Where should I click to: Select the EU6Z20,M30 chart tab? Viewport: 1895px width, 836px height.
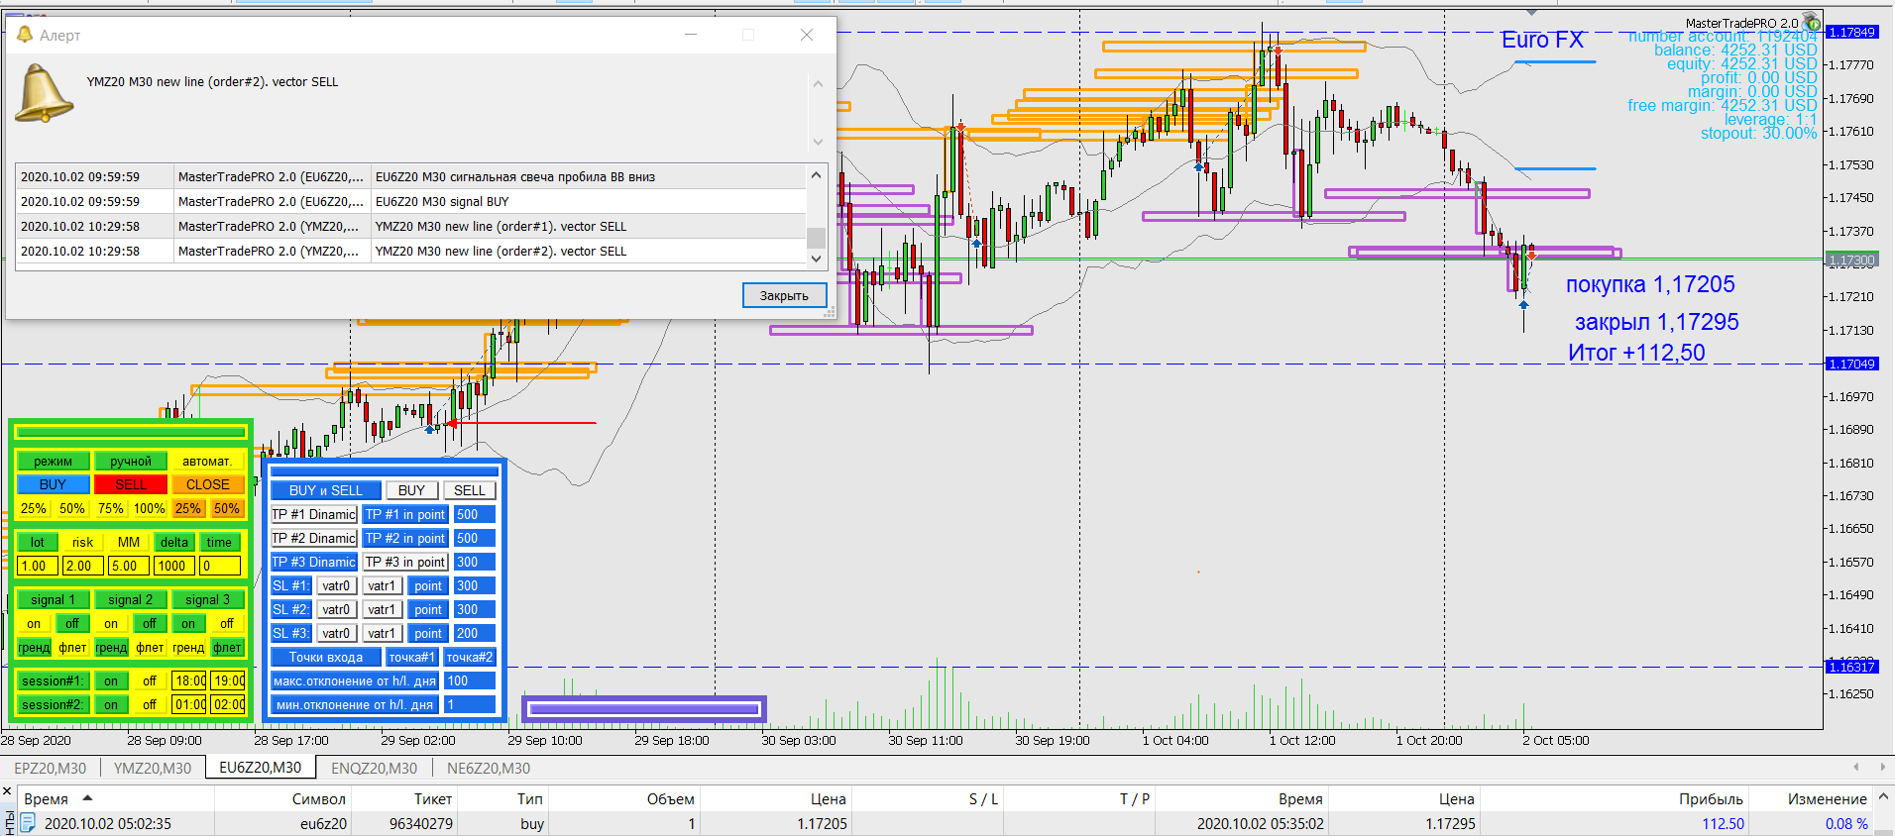[261, 768]
